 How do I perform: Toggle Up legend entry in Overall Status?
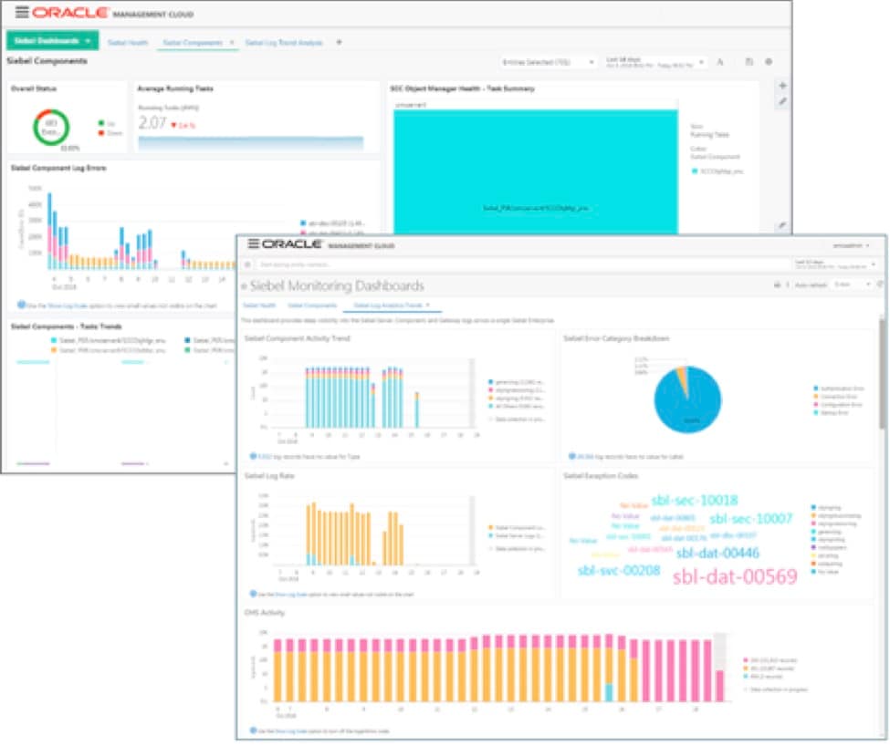point(107,123)
